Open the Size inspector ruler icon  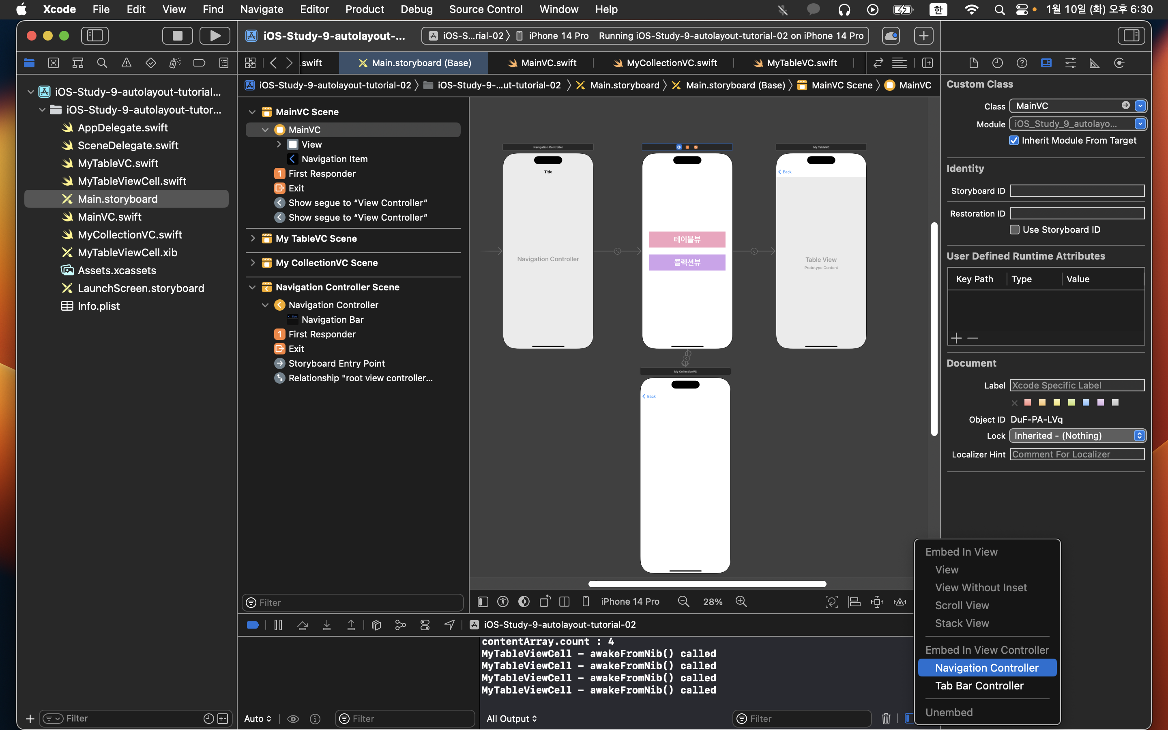(1094, 63)
